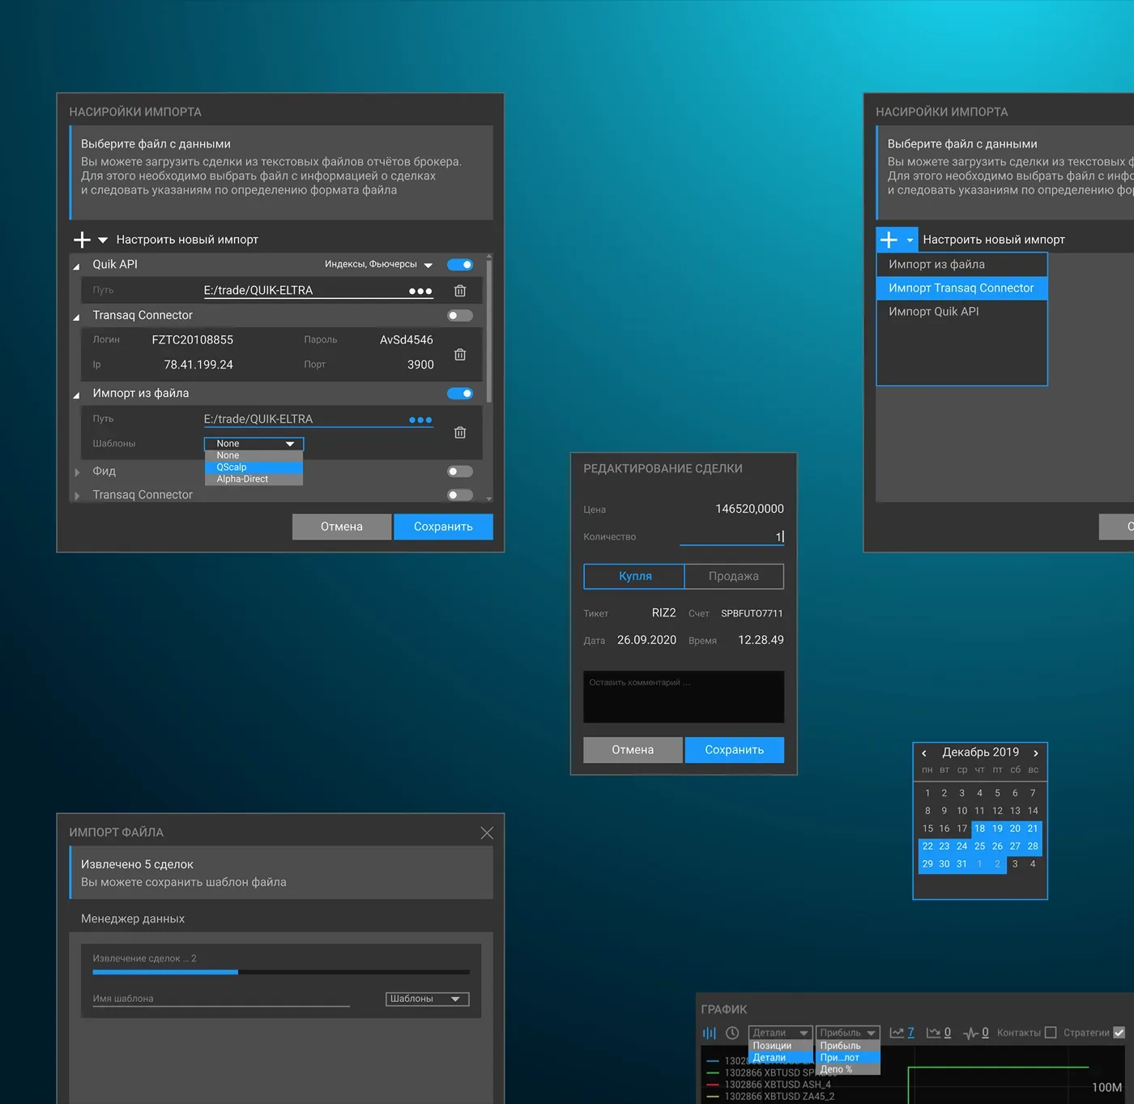Collapse the Quik API section triangle
Image resolution: width=1134 pixels, height=1104 pixels.
tap(77, 266)
